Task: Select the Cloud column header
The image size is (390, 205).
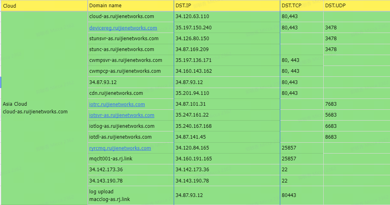Action: (x=44, y=6)
